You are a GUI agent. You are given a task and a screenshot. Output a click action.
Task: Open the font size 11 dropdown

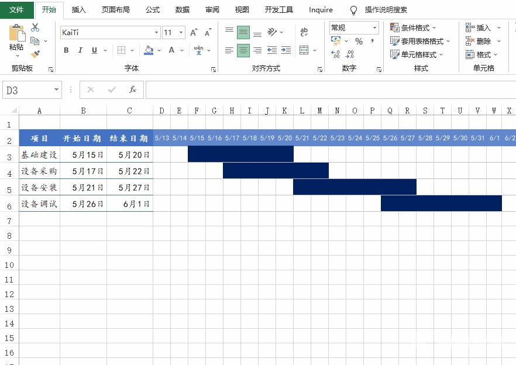click(x=181, y=33)
